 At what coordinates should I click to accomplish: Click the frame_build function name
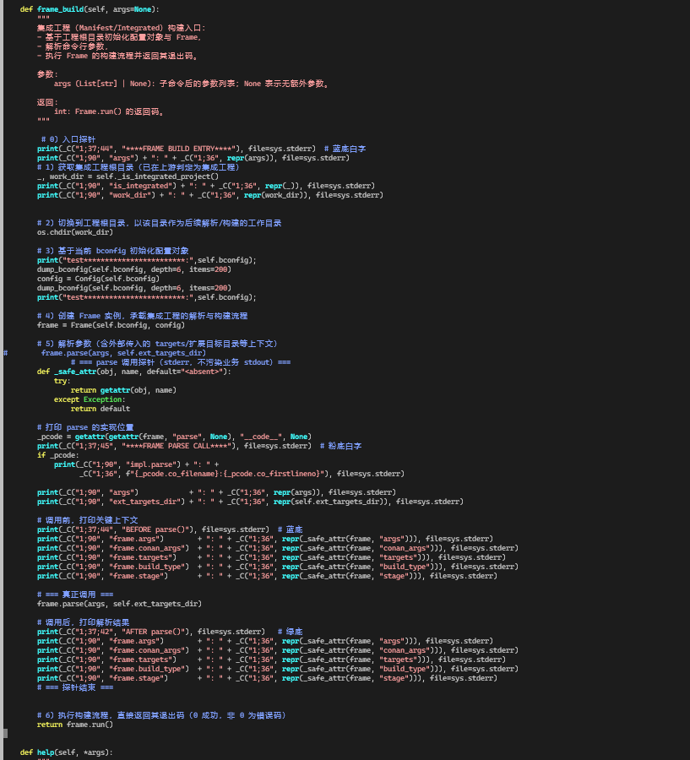(x=63, y=8)
